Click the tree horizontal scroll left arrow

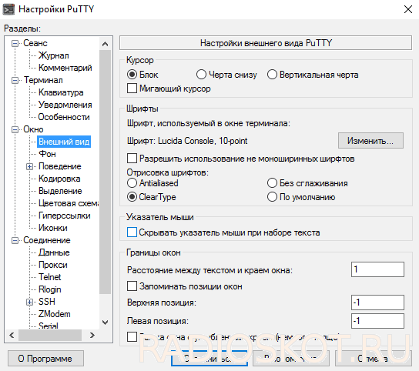tap(12, 336)
